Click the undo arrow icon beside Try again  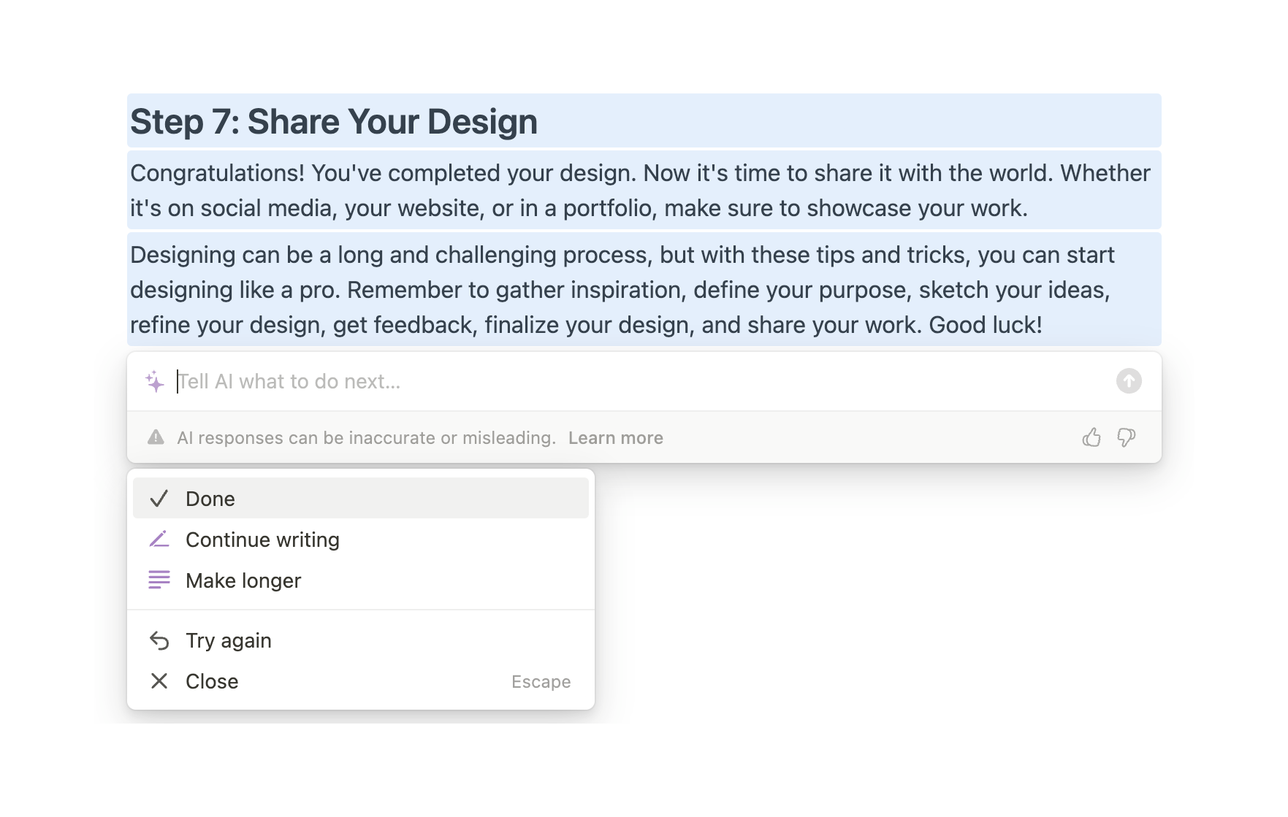click(x=159, y=640)
